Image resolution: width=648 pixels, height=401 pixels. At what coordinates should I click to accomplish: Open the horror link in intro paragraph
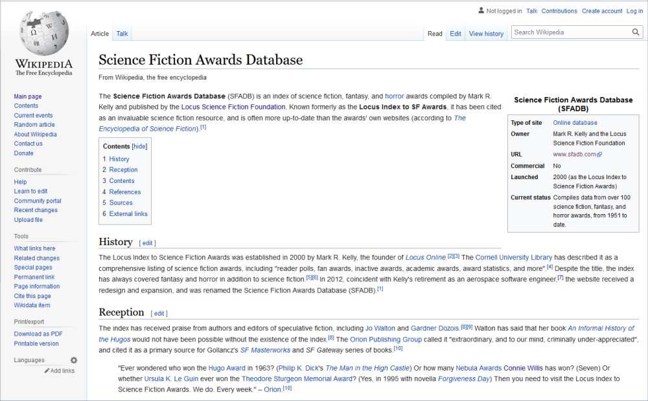tap(394, 96)
